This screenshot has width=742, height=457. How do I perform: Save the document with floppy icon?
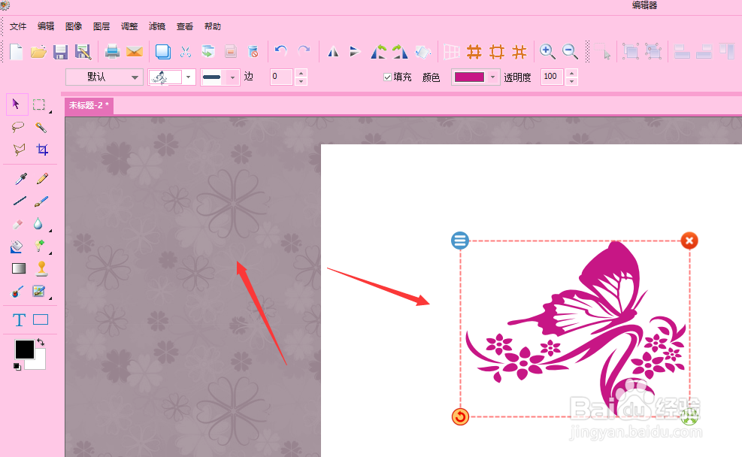61,52
